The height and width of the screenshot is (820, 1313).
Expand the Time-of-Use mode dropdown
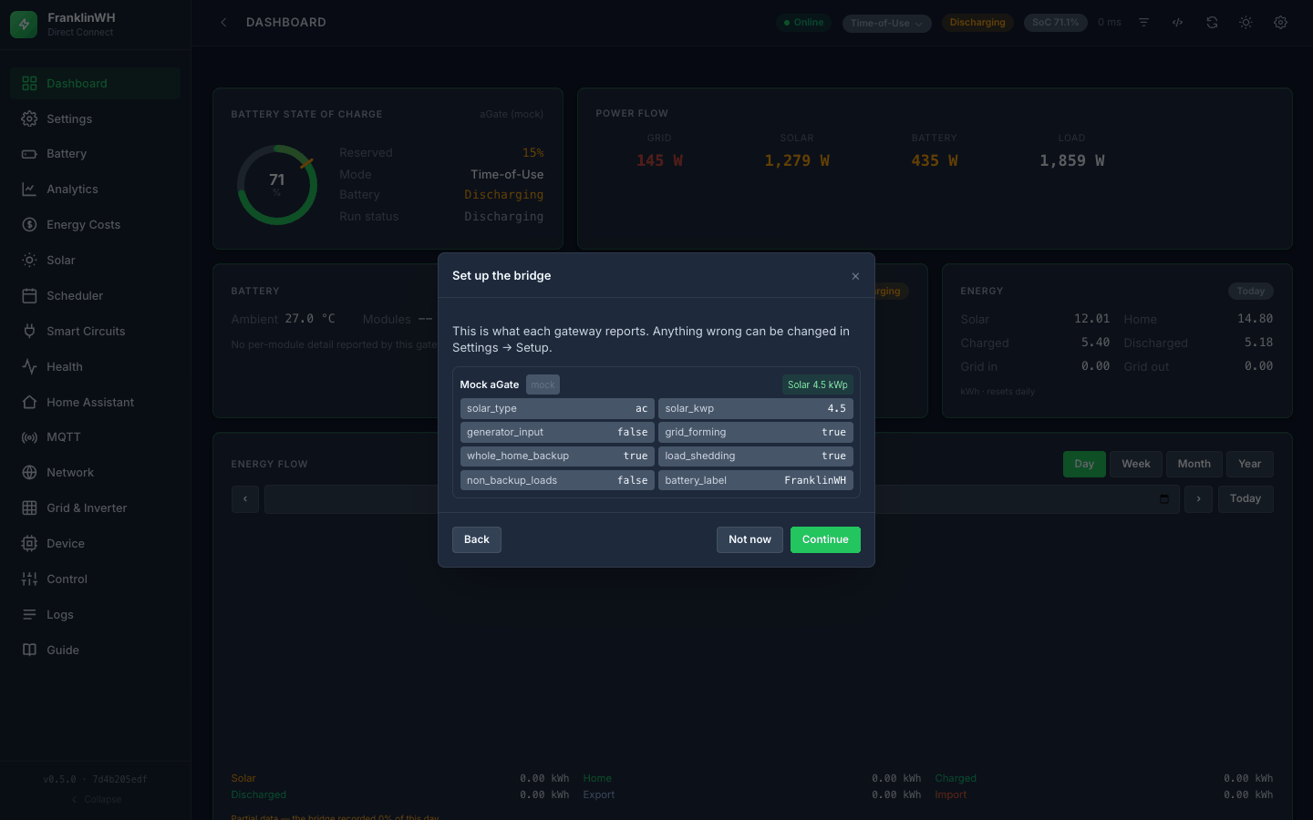coord(886,23)
